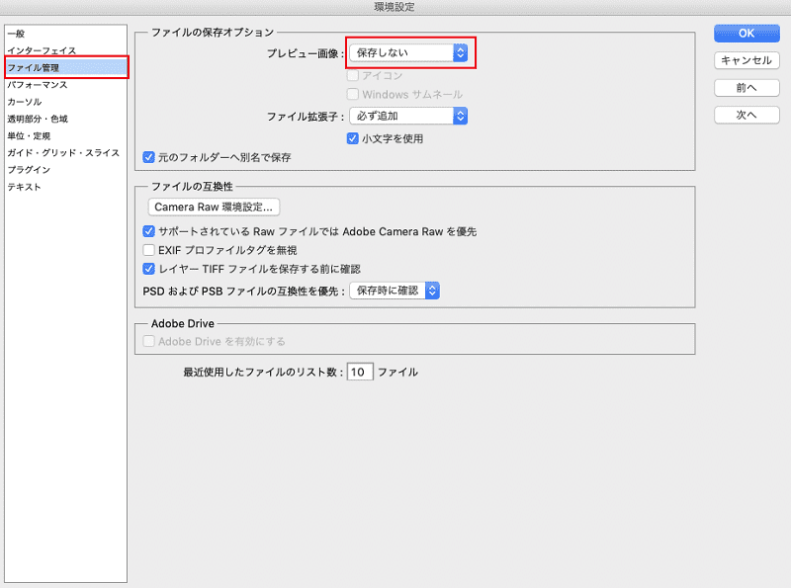Select ガイド・グリッド・スライス category
Screen dimensions: 791x588
click(65, 153)
